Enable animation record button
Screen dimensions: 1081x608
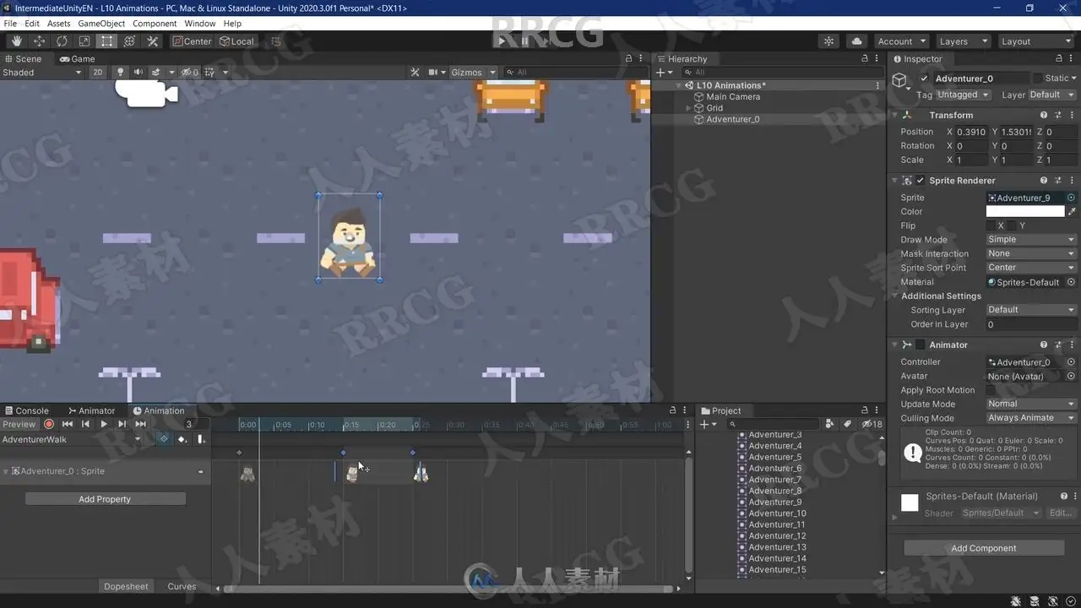[49, 424]
